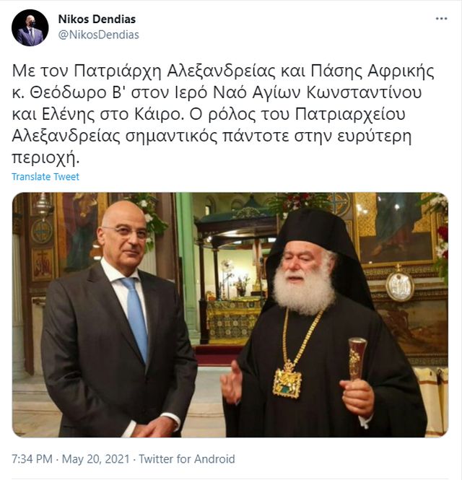Click the word Κωνσταντίνου in the tweet
The image size is (462, 480).
364,92
